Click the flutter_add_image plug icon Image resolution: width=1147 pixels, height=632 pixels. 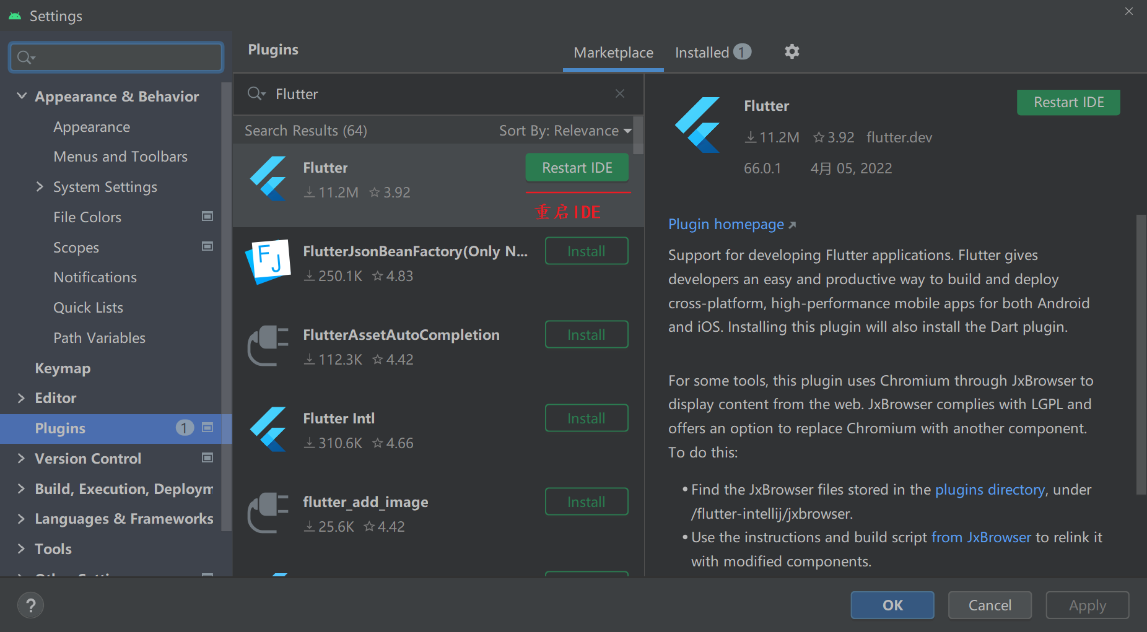point(268,513)
